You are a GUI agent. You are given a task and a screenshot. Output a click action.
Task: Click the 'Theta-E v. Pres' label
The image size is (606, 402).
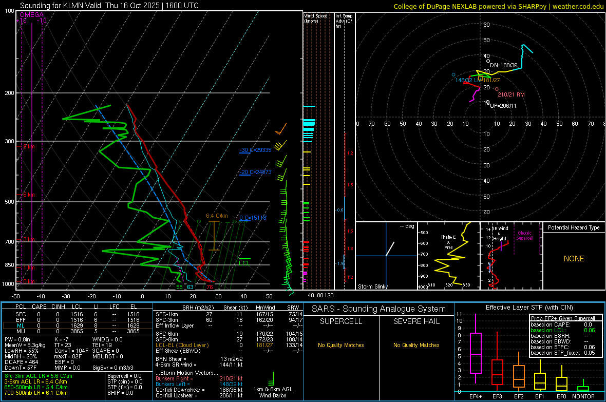click(x=448, y=242)
